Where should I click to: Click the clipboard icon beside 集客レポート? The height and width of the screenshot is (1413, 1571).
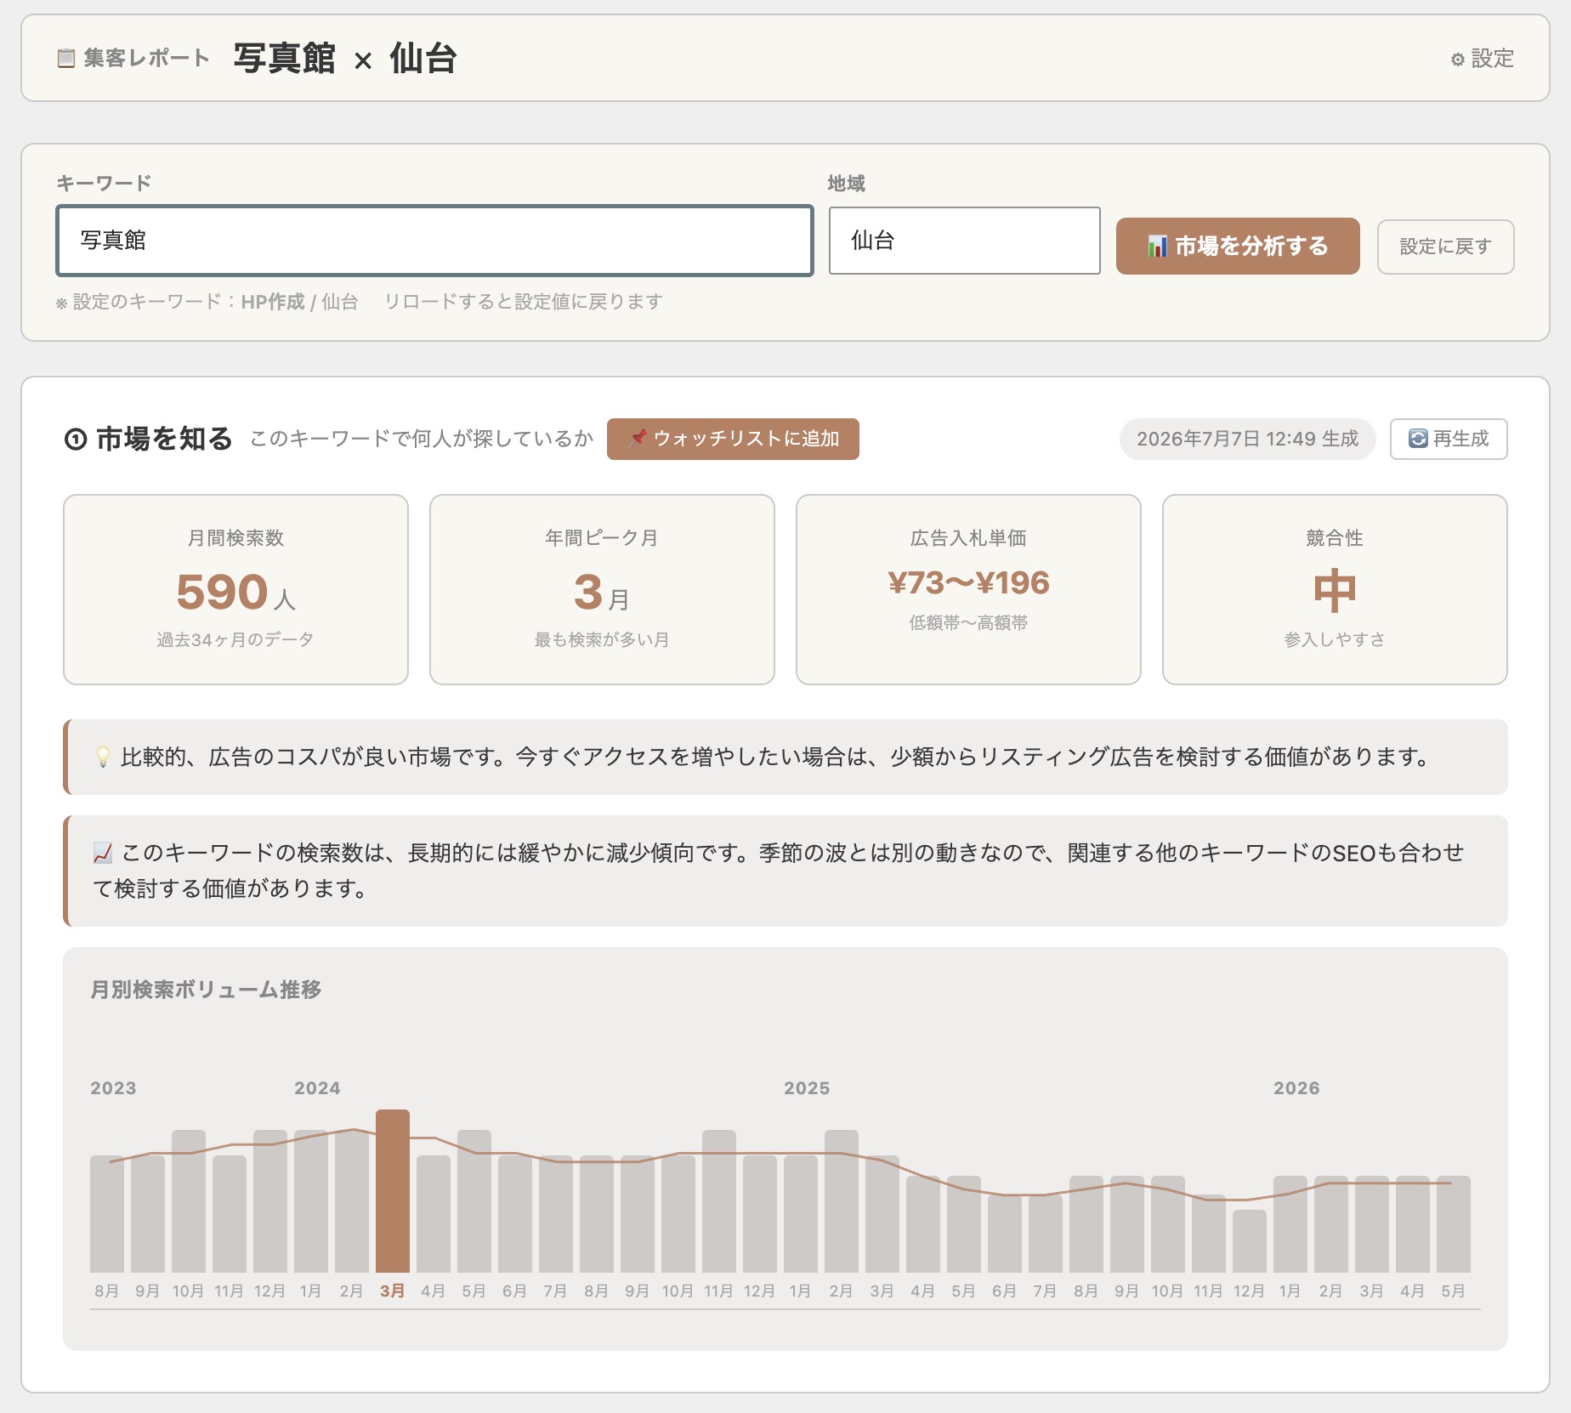click(65, 59)
